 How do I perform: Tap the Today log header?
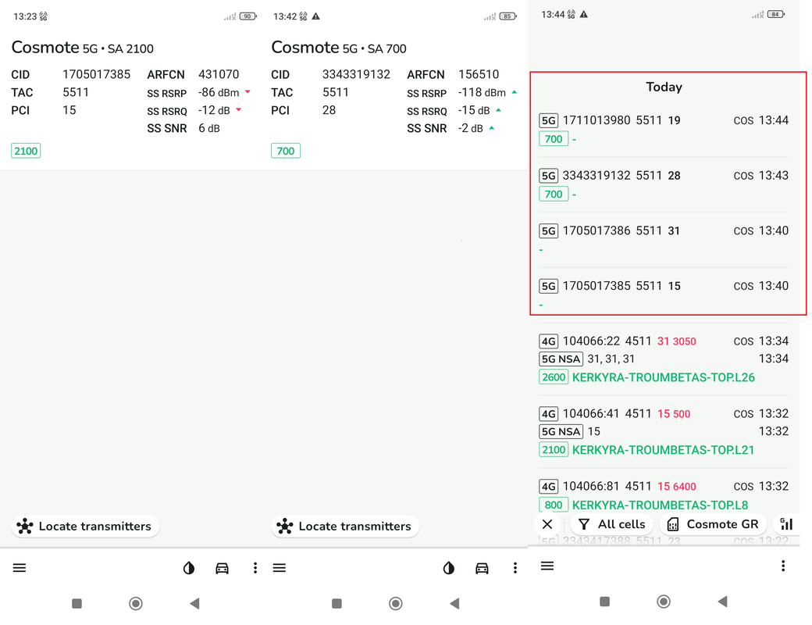tap(664, 87)
